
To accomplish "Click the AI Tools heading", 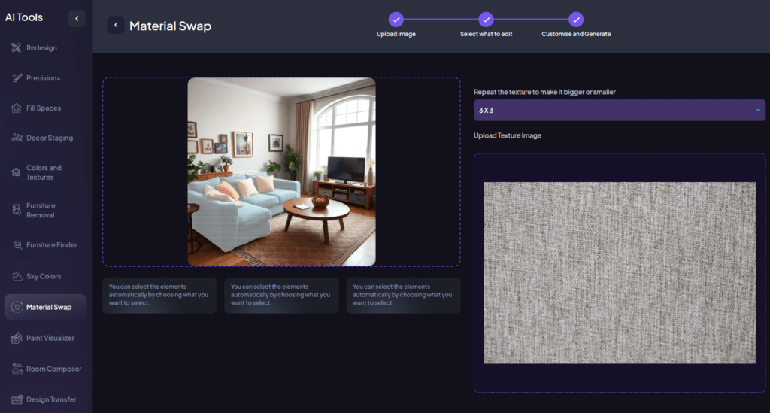I will coord(24,17).
